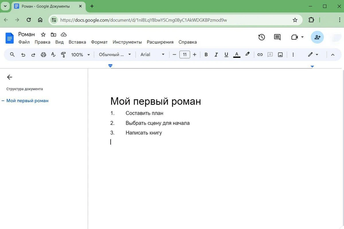This screenshot has height=229, width=344.
Task: Go to browser home page
Action: (40, 20)
